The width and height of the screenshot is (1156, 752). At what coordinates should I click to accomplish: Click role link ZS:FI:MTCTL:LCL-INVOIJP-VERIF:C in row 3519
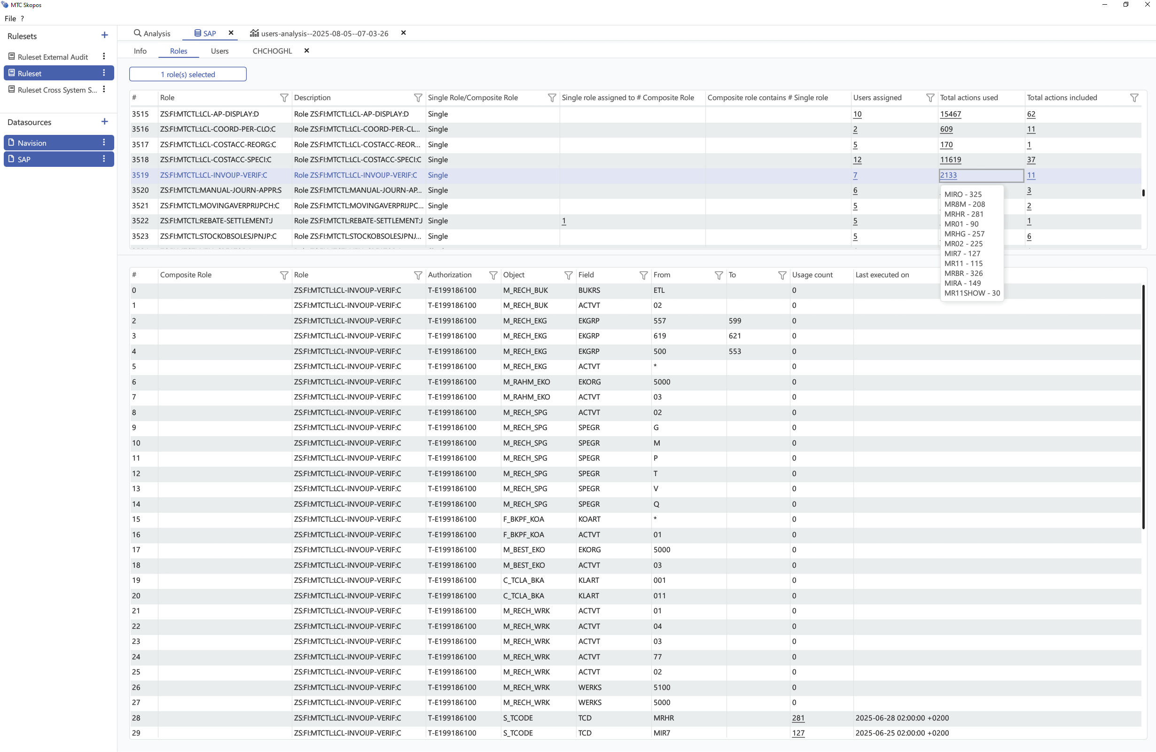(x=214, y=175)
